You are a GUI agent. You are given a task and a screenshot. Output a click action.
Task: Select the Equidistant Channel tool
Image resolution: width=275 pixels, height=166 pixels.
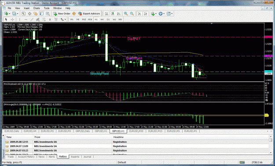(x=38, y=19)
